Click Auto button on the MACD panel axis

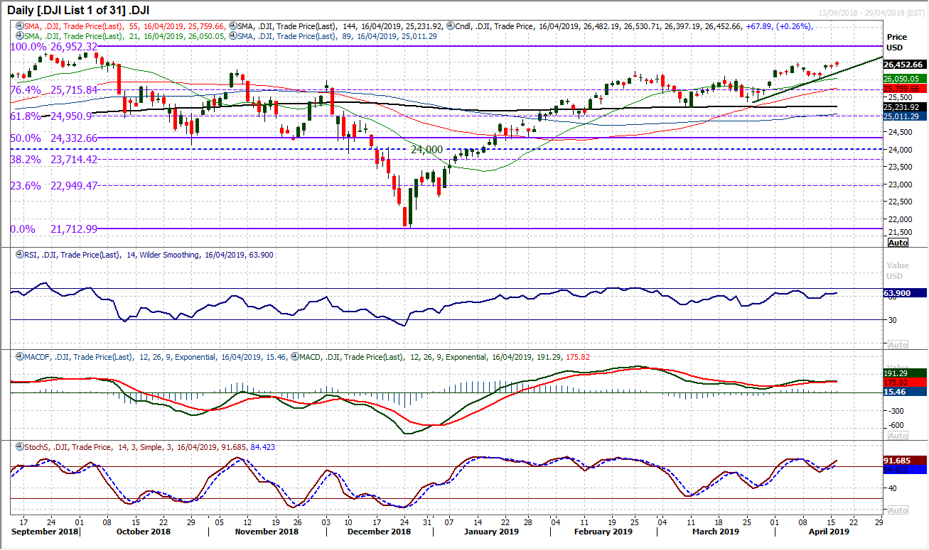(898, 436)
